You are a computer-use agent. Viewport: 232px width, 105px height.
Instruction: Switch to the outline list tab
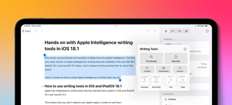180,31
